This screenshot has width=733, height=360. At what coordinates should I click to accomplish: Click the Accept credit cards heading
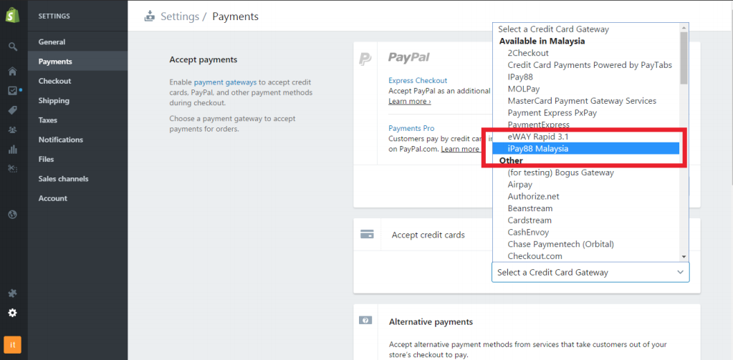[428, 235]
